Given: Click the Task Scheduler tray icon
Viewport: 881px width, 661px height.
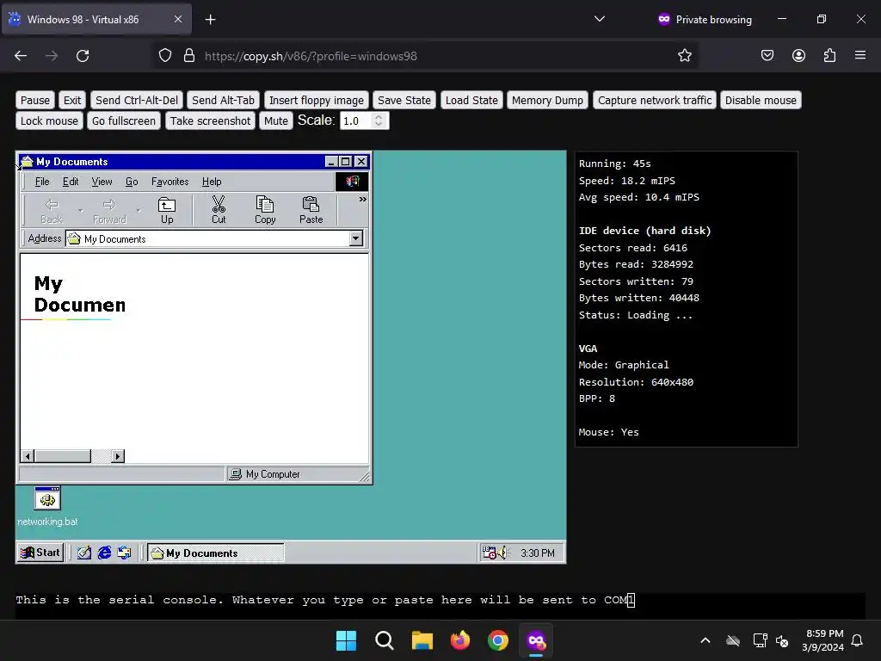Looking at the screenshot, I should click(x=489, y=553).
